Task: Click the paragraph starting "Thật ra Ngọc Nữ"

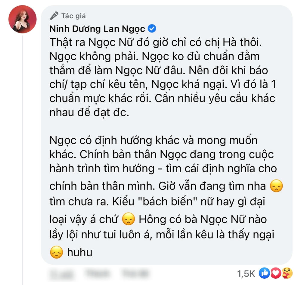Action: (163, 77)
